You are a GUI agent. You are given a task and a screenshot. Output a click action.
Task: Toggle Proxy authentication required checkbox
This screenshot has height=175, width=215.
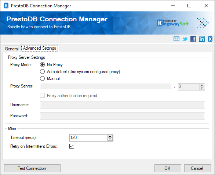pyautogui.click(x=42, y=96)
